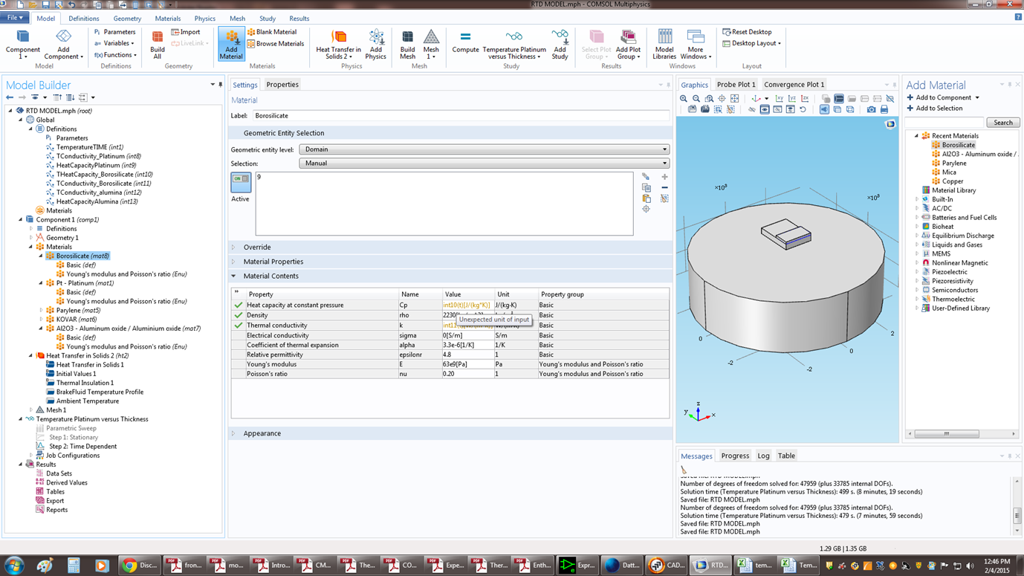Image resolution: width=1024 pixels, height=576 pixels.
Task: Open Functions dropdown in ribbon
Action: coord(115,55)
